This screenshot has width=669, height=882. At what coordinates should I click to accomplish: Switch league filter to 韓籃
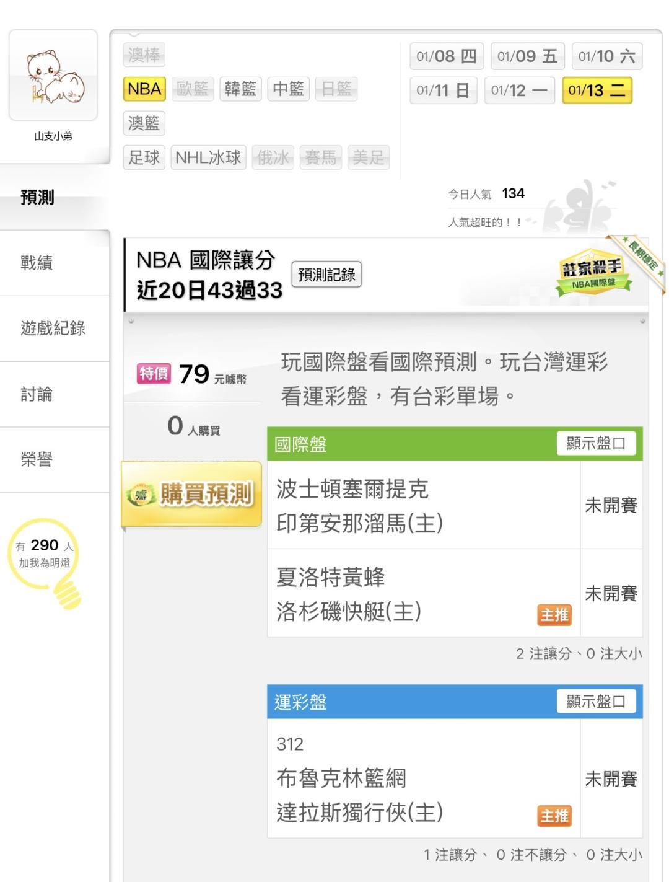point(240,89)
